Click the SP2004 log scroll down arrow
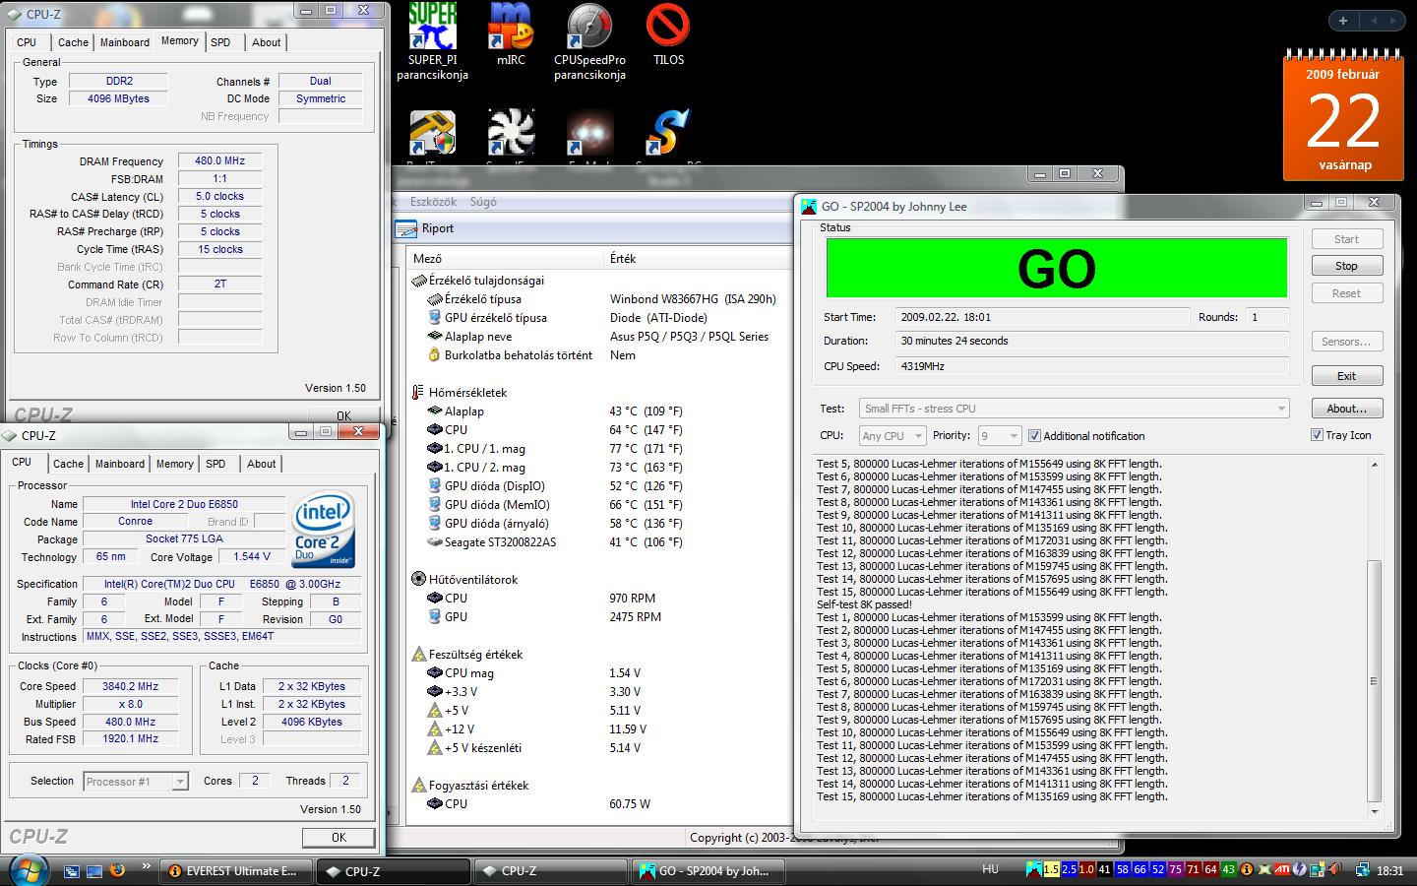 click(x=1374, y=812)
